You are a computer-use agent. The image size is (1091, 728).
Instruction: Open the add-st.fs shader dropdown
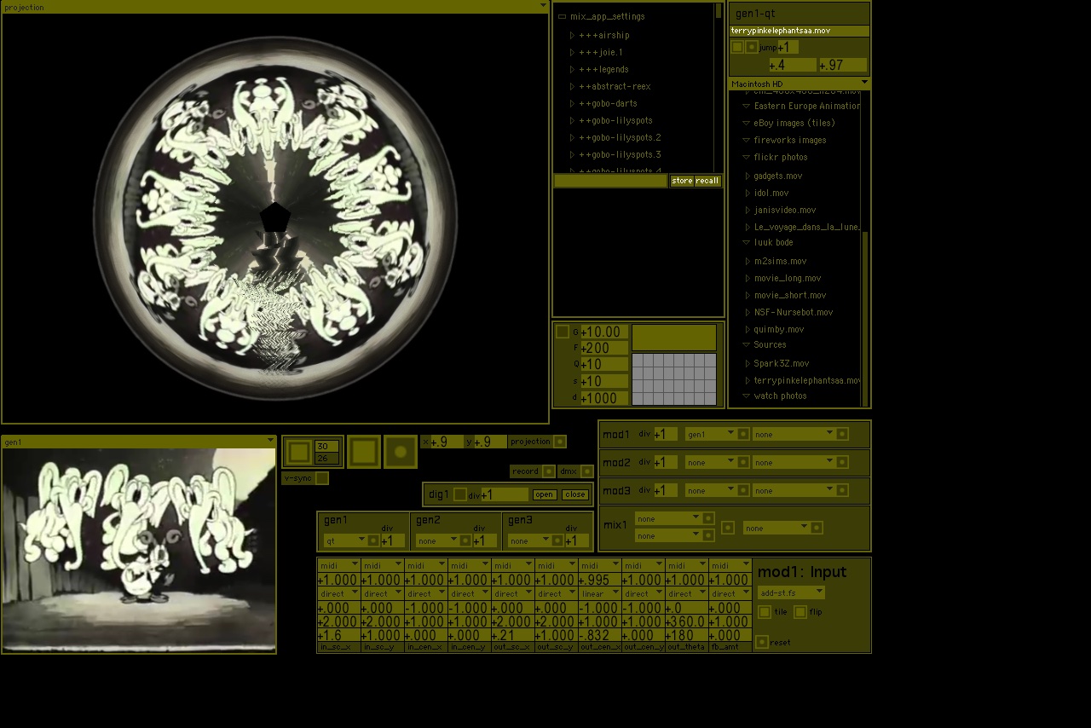[x=791, y=592]
